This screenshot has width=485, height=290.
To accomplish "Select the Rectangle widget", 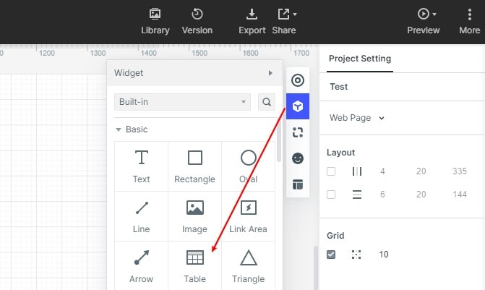I will point(194,166).
